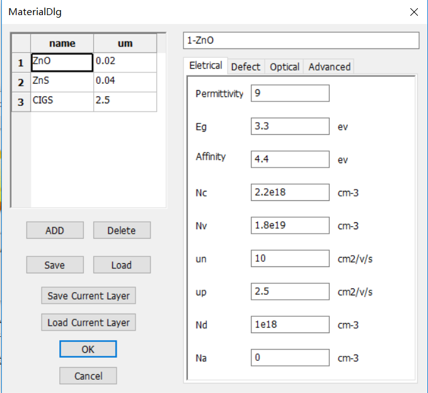Select row header 2 in layer table
The width and height of the screenshot is (428, 393).
21,83
